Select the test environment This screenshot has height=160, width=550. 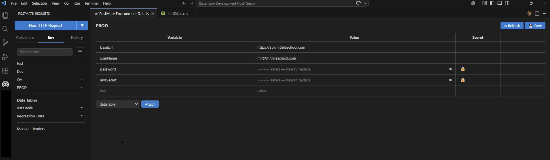[20, 63]
